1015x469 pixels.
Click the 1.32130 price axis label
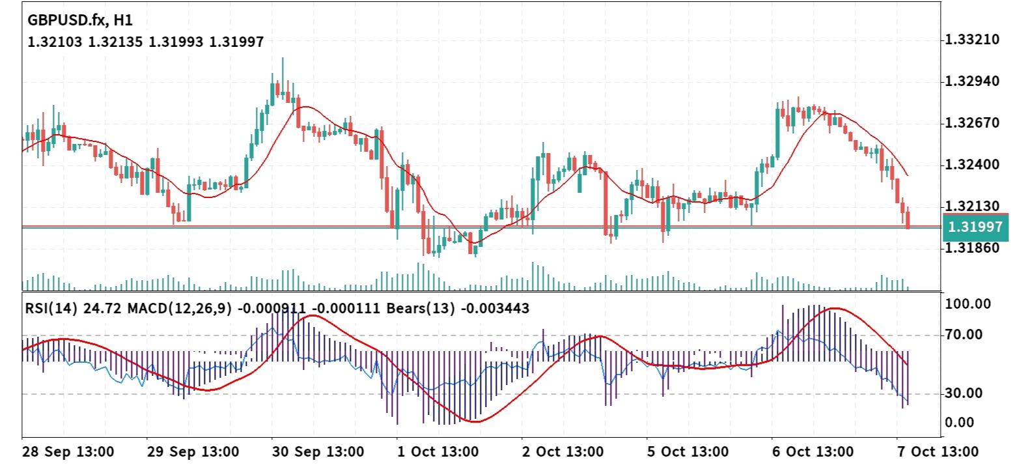click(972, 206)
